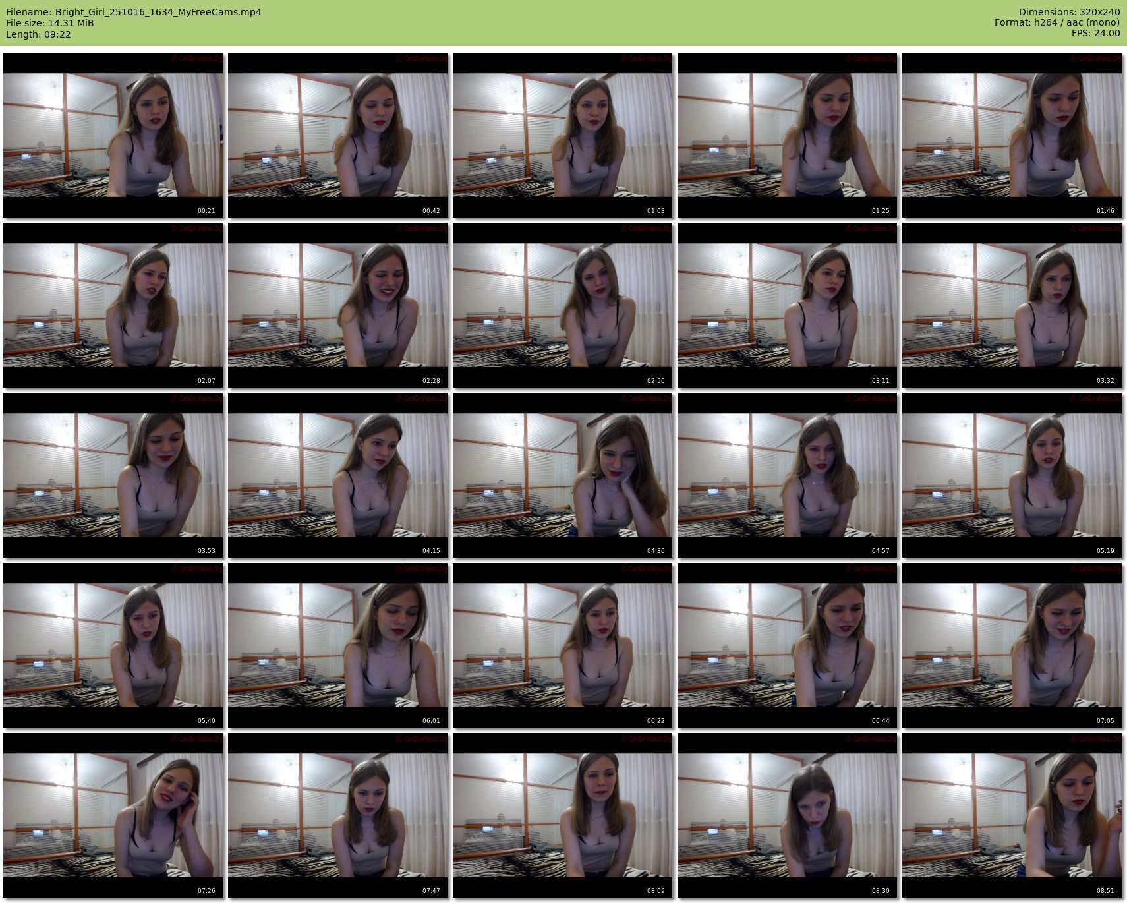Click the frame marked 06:22
Screen dimensions: 1127x903
pyautogui.click(x=562, y=645)
